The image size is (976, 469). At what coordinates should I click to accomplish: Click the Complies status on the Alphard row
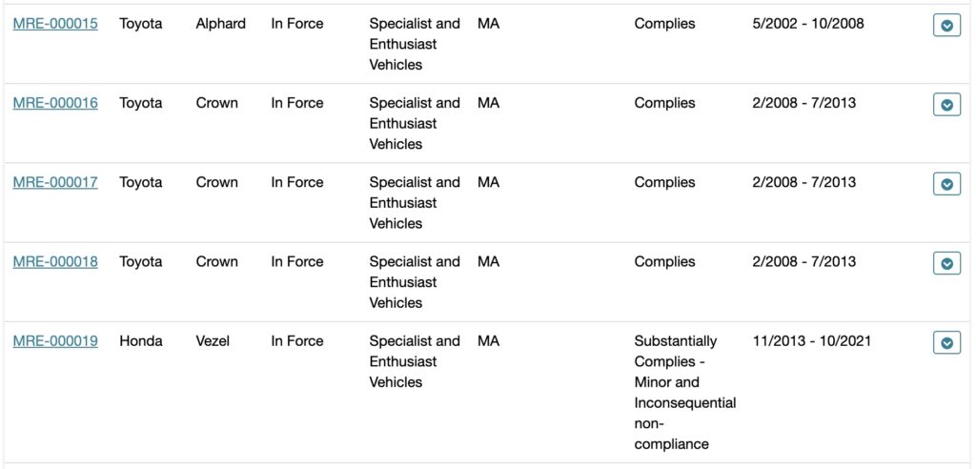[664, 24]
